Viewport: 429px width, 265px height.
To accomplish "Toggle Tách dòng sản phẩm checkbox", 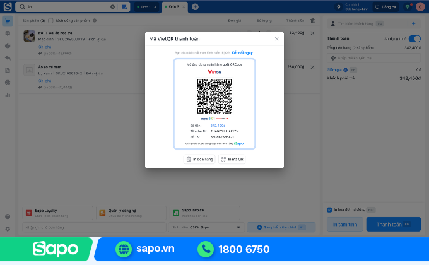I will (50, 21).
